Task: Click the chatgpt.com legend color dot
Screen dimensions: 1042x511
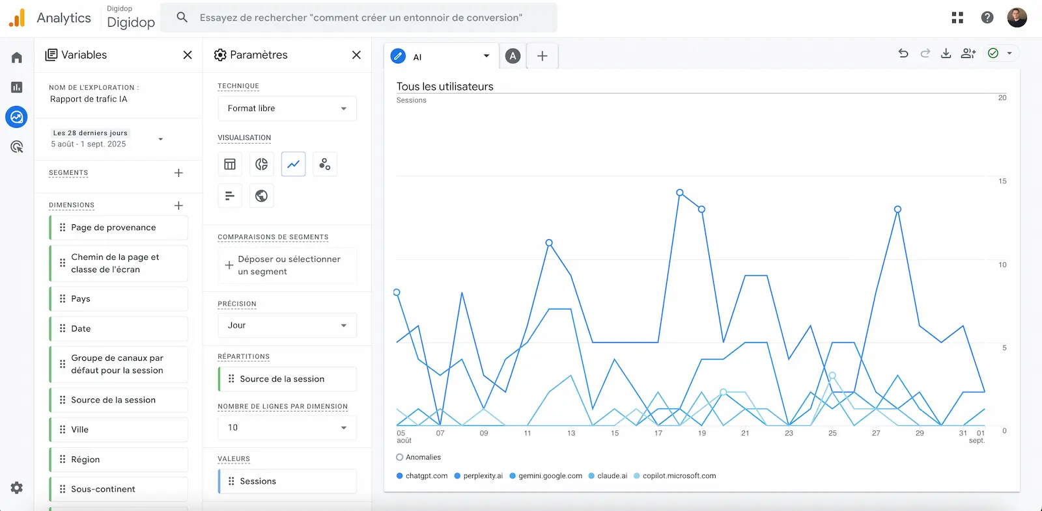Action: (x=399, y=476)
